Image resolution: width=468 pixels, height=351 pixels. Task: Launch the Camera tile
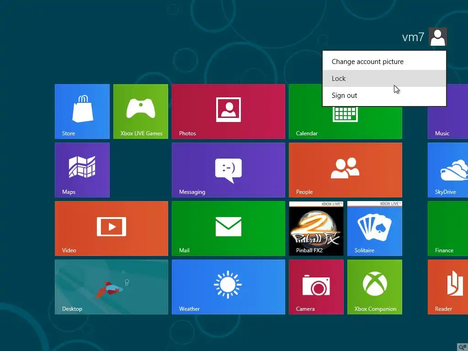tap(316, 287)
